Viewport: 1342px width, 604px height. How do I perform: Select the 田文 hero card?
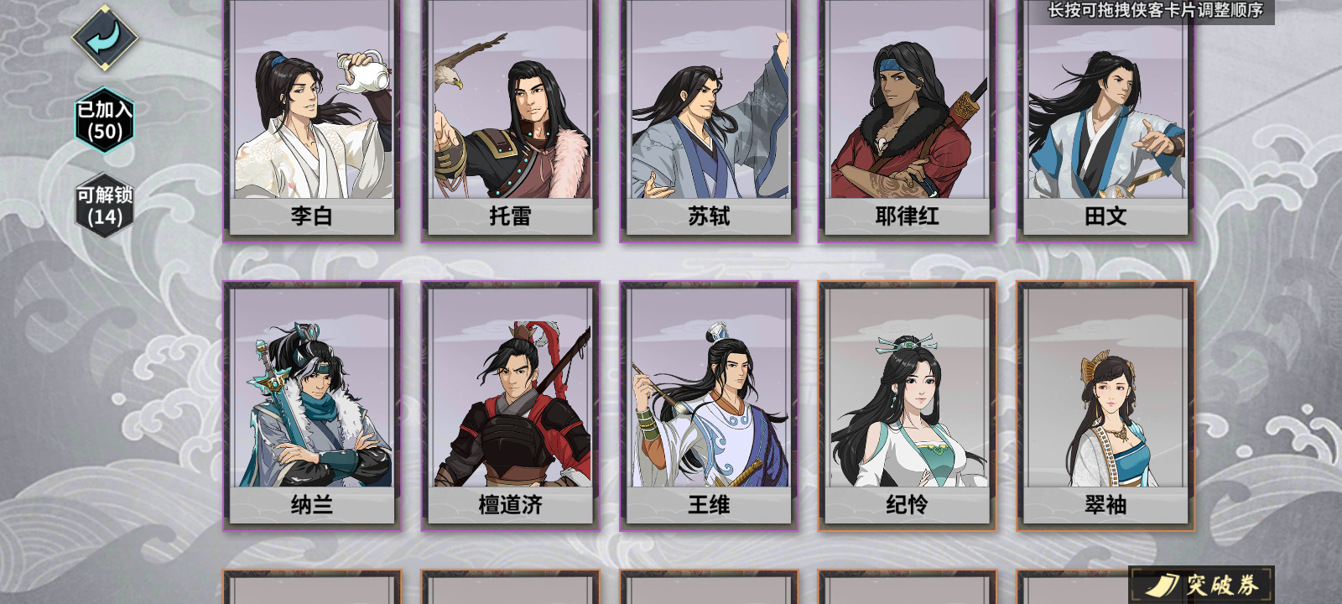click(x=1105, y=120)
